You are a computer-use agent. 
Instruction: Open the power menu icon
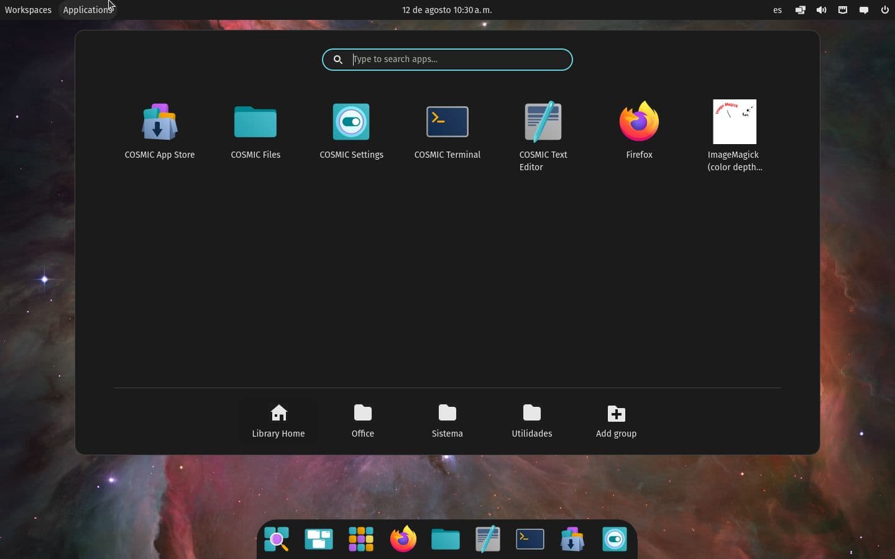click(885, 10)
